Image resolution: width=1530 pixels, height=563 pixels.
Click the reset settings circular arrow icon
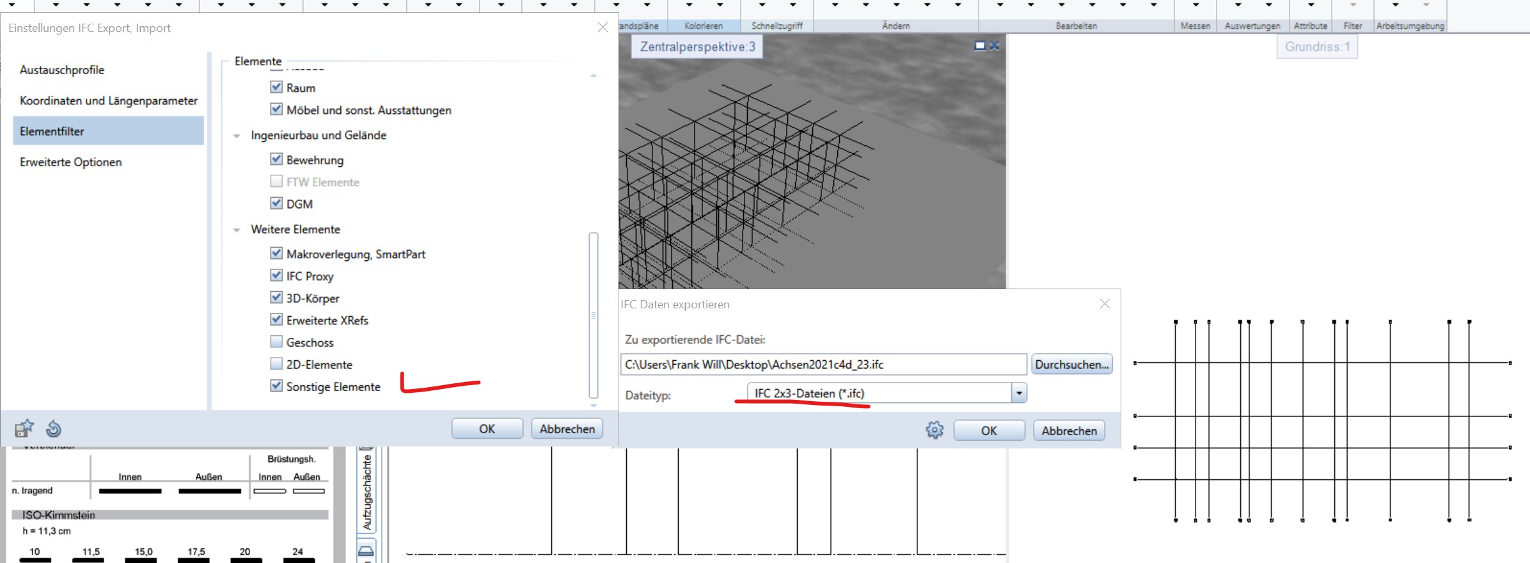point(54,428)
